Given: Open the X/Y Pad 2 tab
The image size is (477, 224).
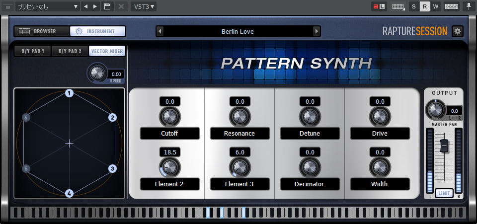Looking at the screenshot, I should (70, 51).
